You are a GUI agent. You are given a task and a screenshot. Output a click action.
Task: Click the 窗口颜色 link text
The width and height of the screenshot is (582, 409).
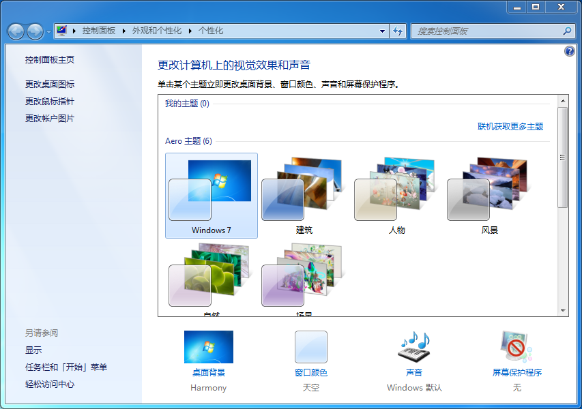tap(311, 372)
